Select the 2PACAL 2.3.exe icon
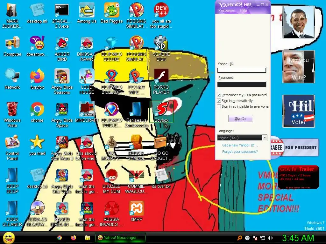The image size is (326, 244). 62,16
